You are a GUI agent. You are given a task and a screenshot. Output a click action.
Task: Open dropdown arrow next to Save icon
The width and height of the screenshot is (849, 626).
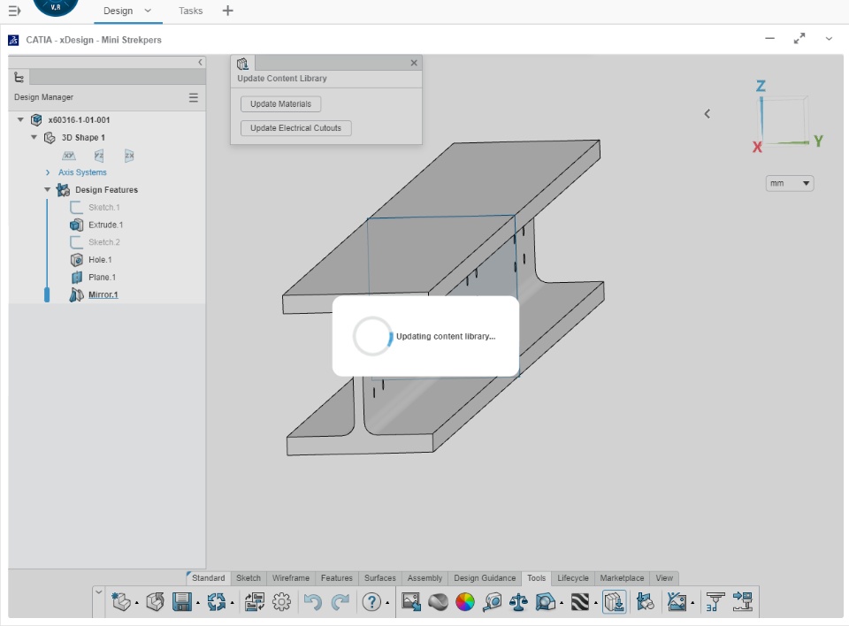[197, 603]
